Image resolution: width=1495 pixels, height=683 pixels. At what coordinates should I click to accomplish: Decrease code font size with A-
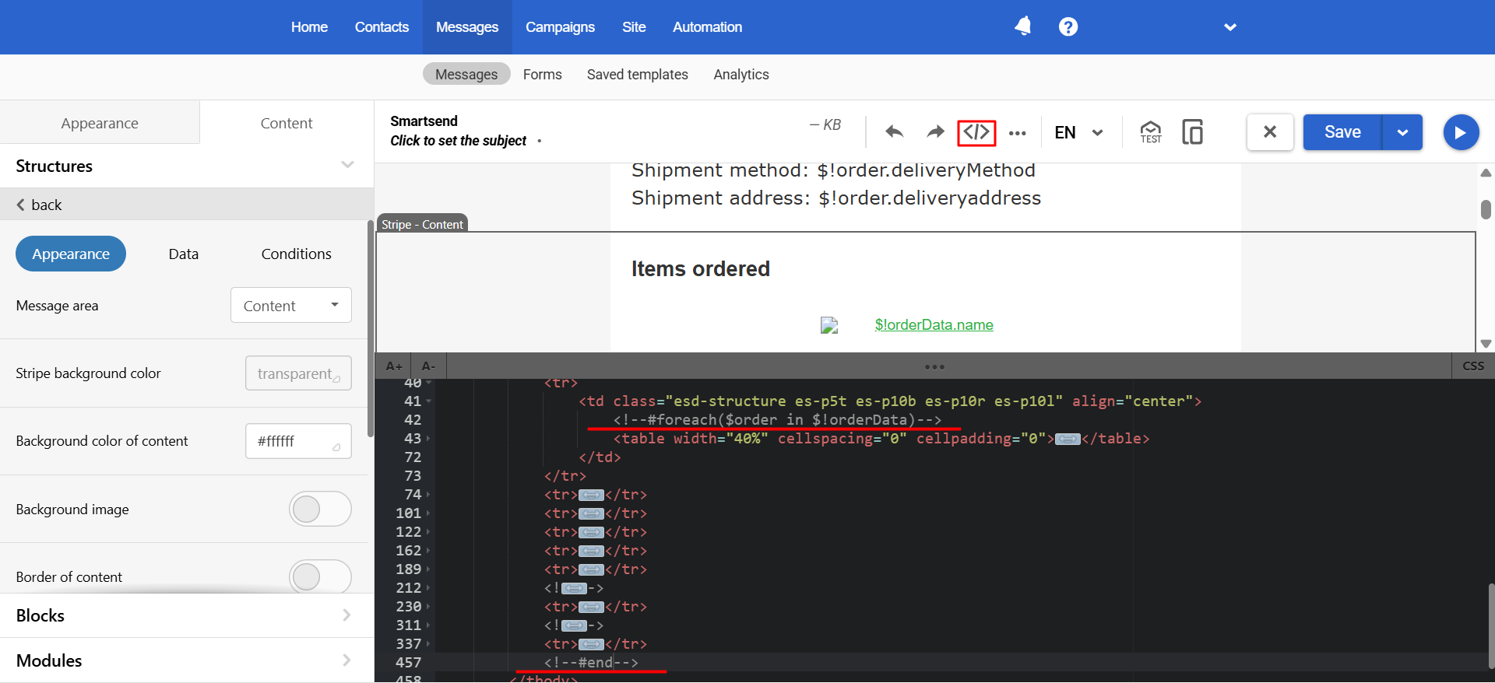[428, 366]
